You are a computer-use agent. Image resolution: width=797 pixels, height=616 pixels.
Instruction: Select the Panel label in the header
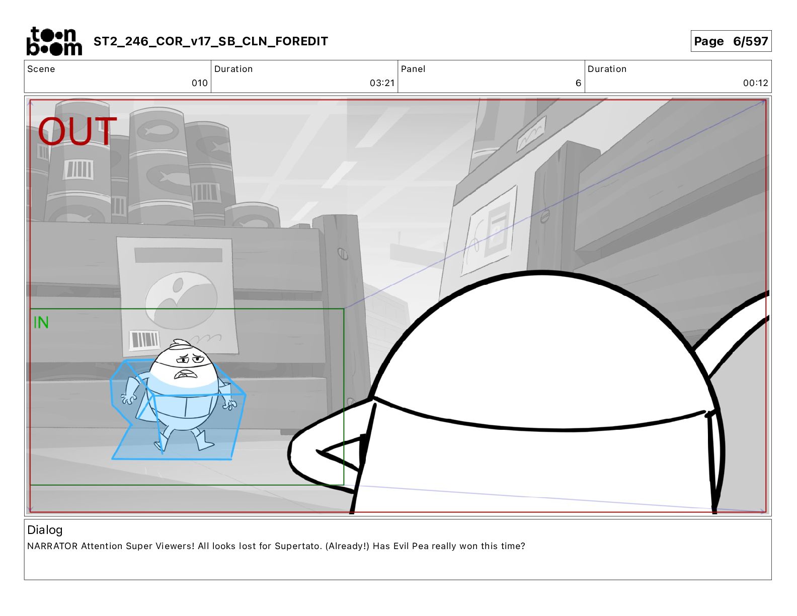(x=413, y=69)
